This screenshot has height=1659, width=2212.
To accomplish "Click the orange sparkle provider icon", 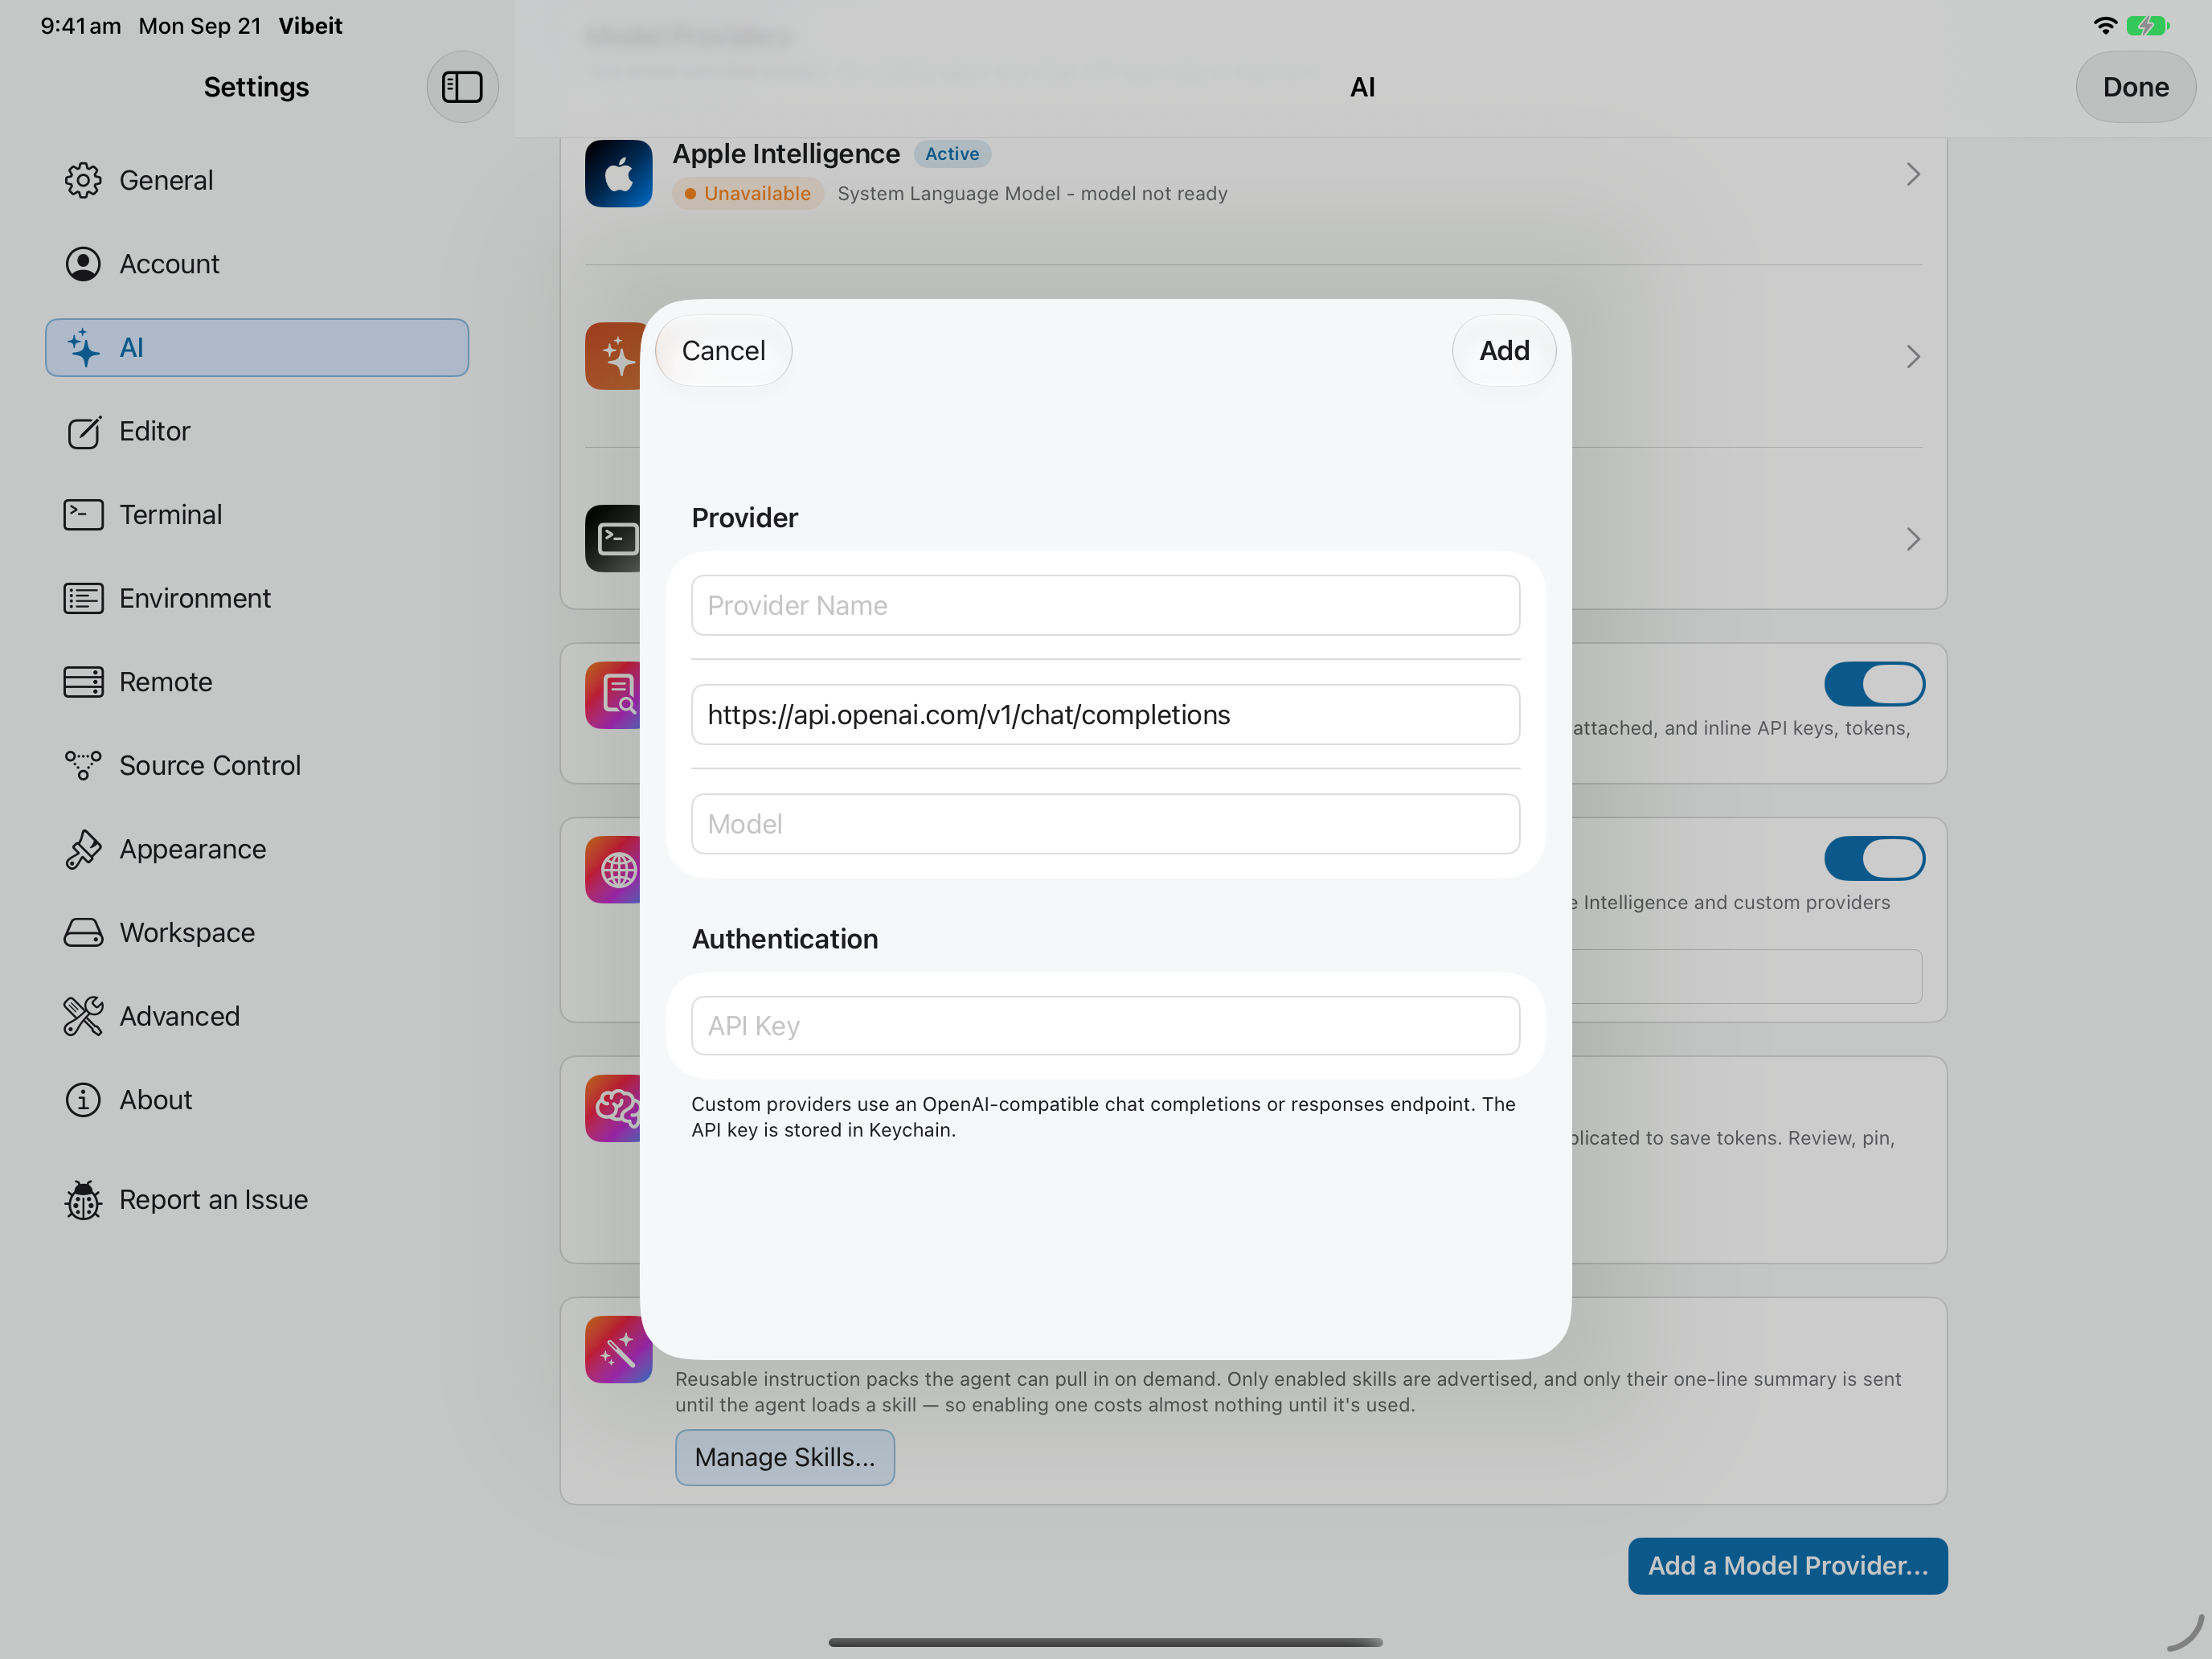I will pyautogui.click(x=613, y=356).
